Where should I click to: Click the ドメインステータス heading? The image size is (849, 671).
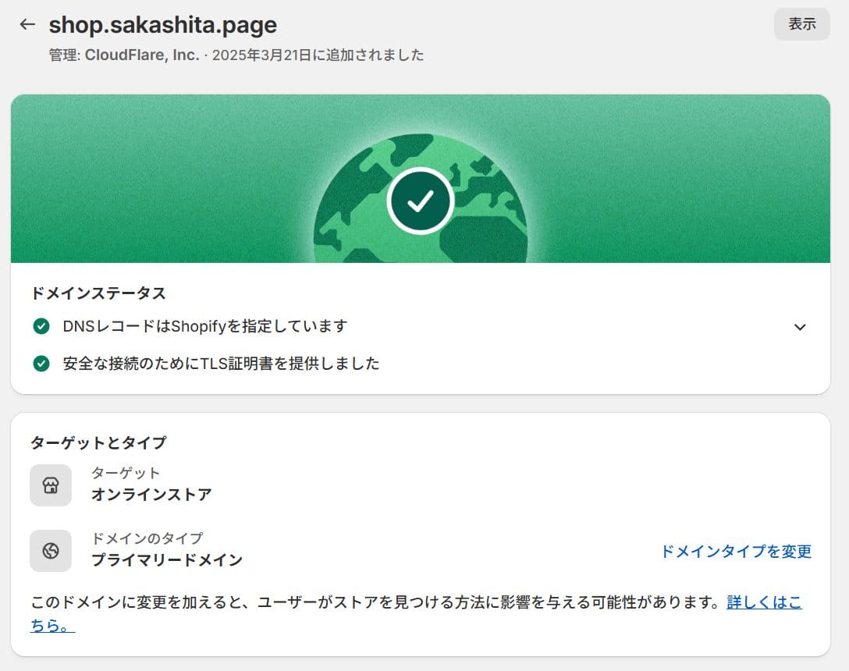98,293
